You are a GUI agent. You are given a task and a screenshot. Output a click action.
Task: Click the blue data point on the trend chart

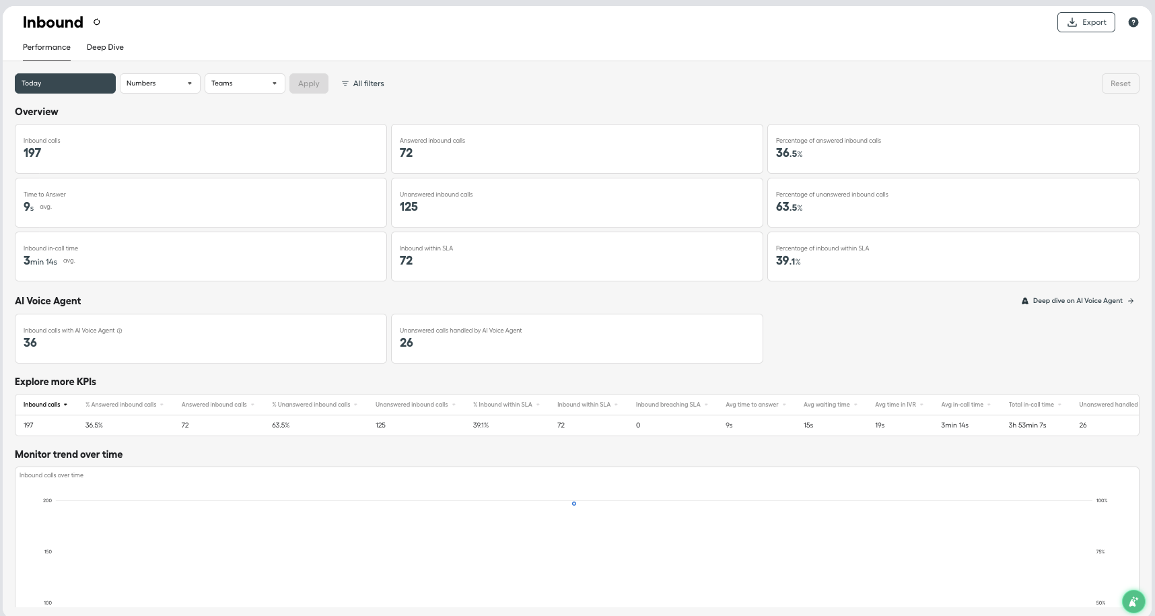(574, 504)
